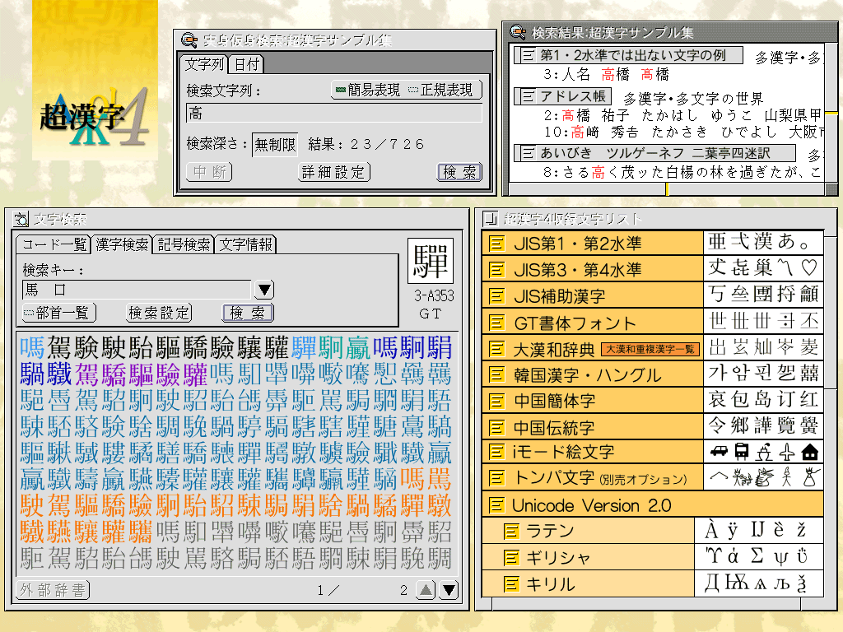Click the 検索文字列 input field containing 高
The width and height of the screenshot is (843, 632).
click(x=333, y=114)
